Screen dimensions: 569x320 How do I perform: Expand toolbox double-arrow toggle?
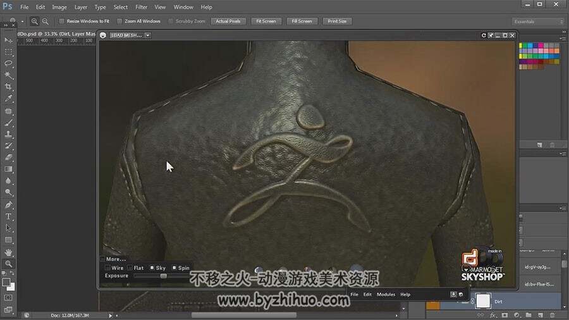(6, 25)
